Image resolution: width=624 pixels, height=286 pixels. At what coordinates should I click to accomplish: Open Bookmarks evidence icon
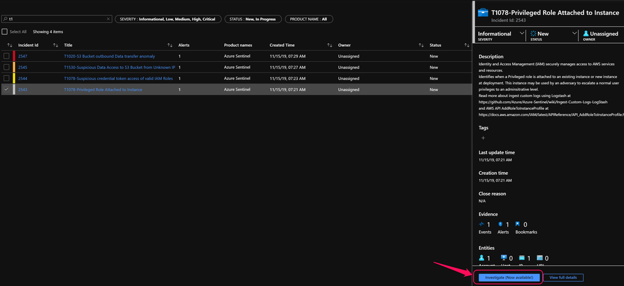[x=518, y=224]
